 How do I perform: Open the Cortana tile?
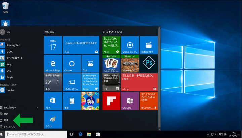click(72, 64)
